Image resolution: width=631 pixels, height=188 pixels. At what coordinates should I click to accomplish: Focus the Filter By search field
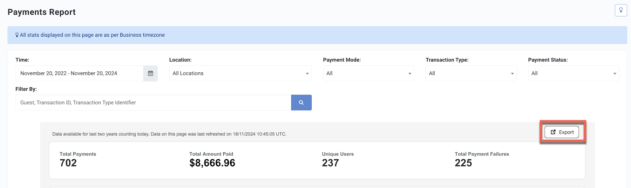[153, 103]
